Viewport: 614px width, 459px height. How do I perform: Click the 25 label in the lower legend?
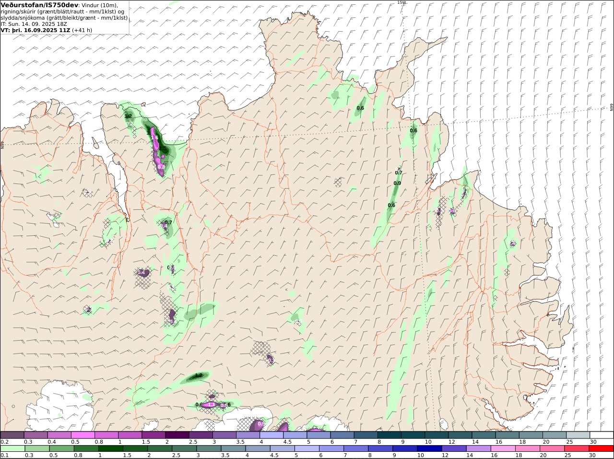click(x=568, y=456)
